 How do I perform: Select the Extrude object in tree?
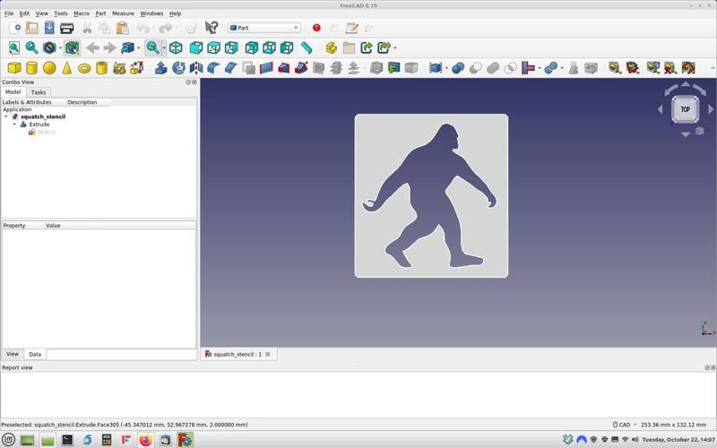tap(39, 125)
